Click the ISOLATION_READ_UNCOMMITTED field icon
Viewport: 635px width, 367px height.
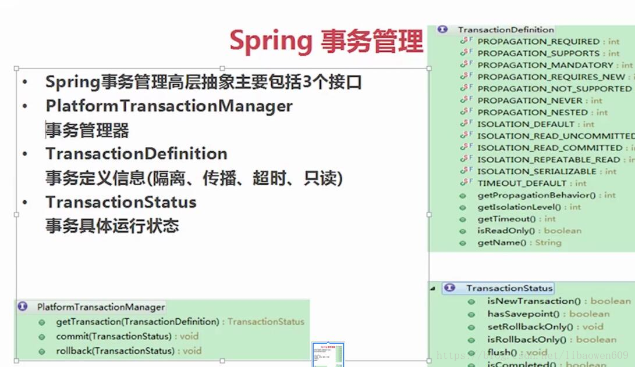466,135
